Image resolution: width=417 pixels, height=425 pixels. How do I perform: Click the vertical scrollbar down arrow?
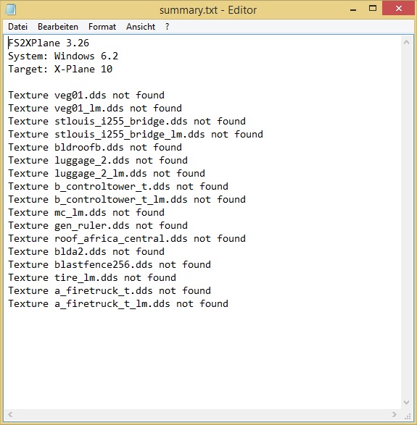pyautogui.click(x=406, y=403)
